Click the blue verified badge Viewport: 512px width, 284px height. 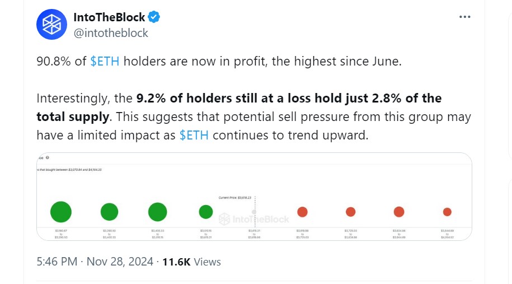click(x=154, y=17)
